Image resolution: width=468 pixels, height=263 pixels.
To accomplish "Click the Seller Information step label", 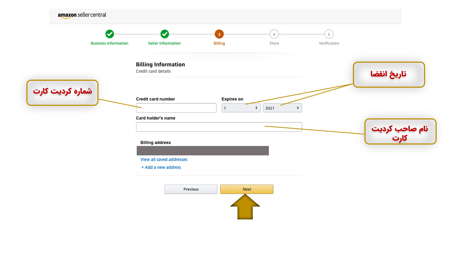I will (165, 43).
